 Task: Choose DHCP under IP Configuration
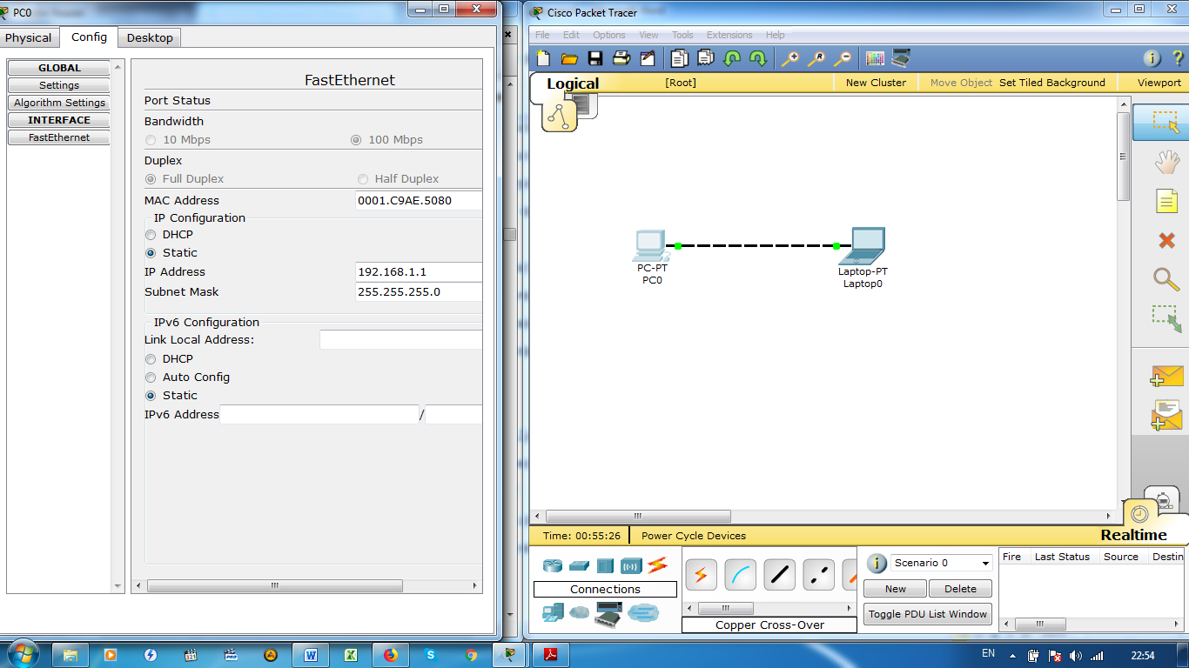click(x=151, y=235)
